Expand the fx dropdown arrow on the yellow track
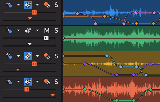 [x=18, y=56]
